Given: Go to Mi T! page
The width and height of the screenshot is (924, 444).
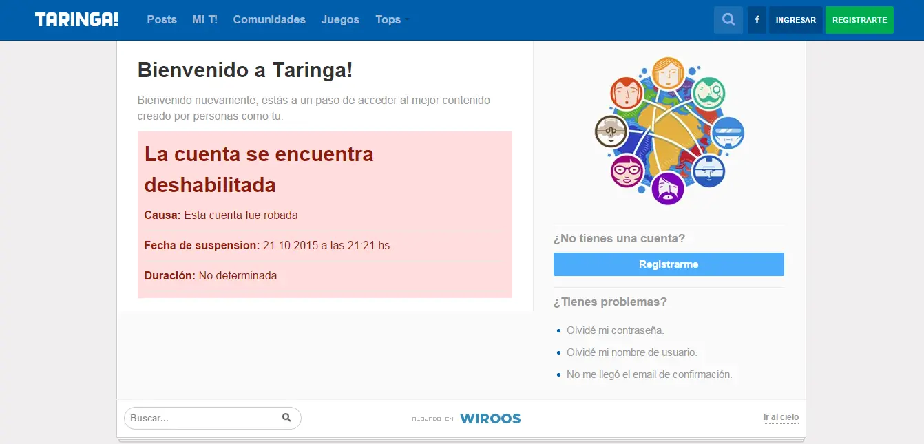Looking at the screenshot, I should 204,20.
